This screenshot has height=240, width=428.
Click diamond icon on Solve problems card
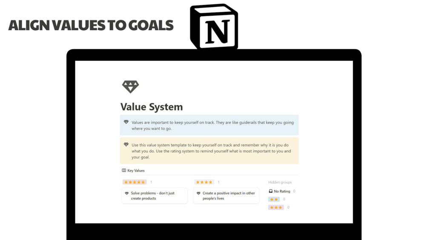click(x=126, y=193)
